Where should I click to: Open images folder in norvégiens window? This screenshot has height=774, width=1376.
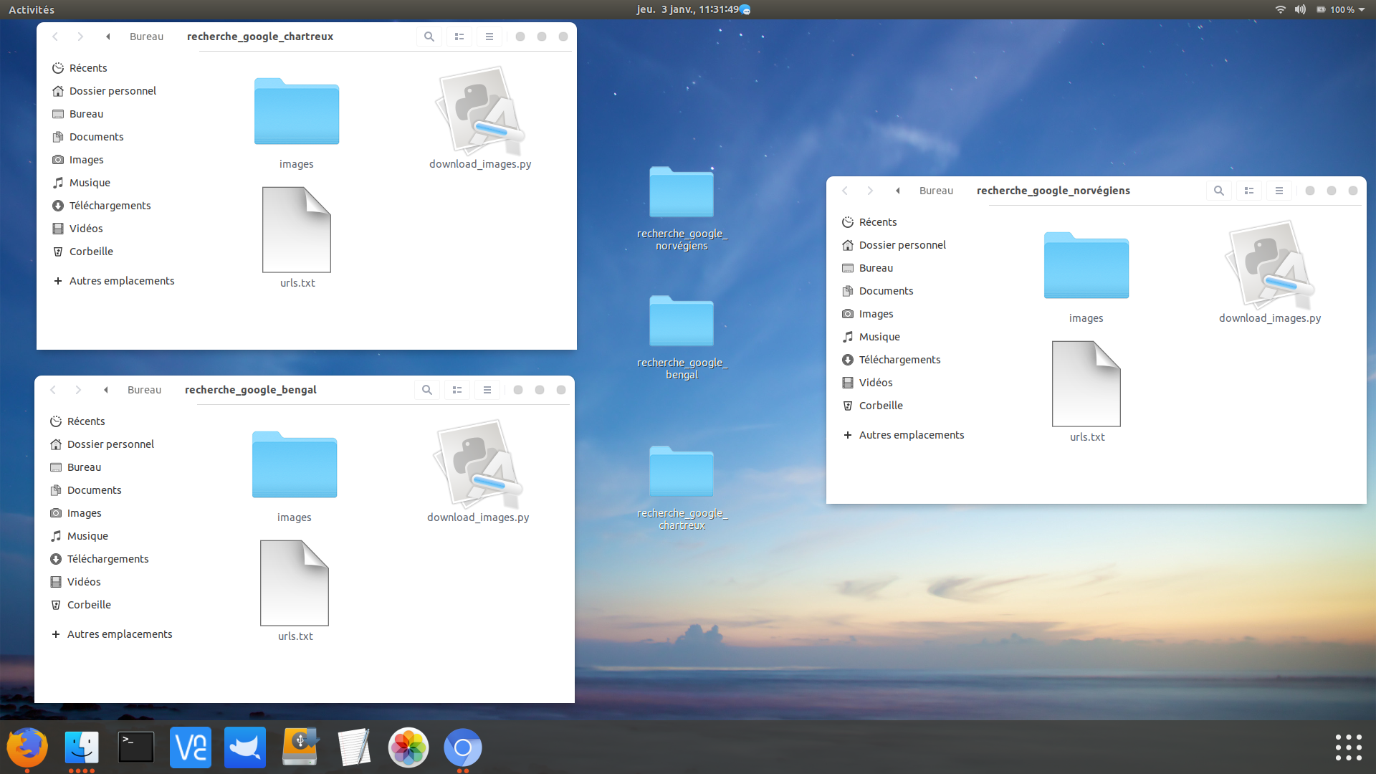(1086, 267)
